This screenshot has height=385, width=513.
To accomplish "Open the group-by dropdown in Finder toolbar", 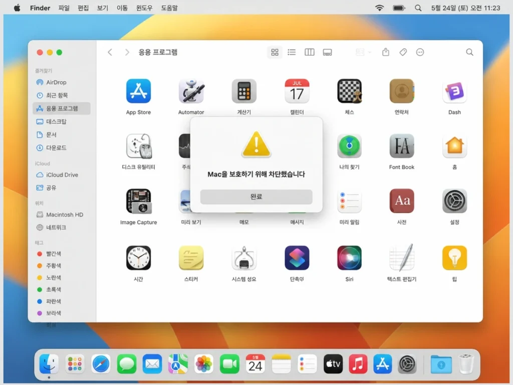I will click(363, 52).
